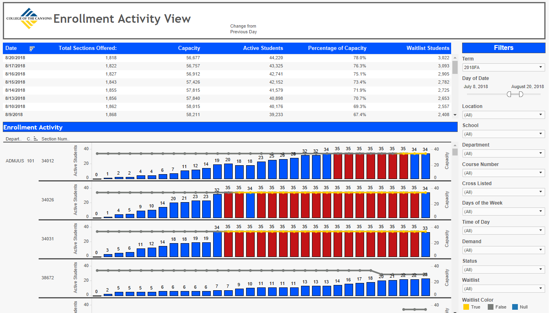Open the Status filter dropdown
Image resolution: width=550 pixels, height=313 pixels.
click(503, 270)
